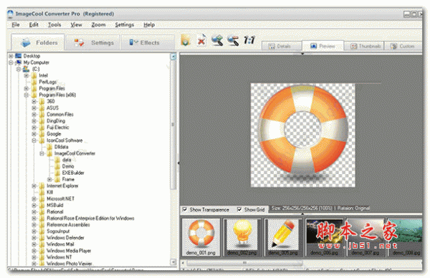430x278 pixels.
Task: Select the Fuji Electric folder
Action: point(57,128)
